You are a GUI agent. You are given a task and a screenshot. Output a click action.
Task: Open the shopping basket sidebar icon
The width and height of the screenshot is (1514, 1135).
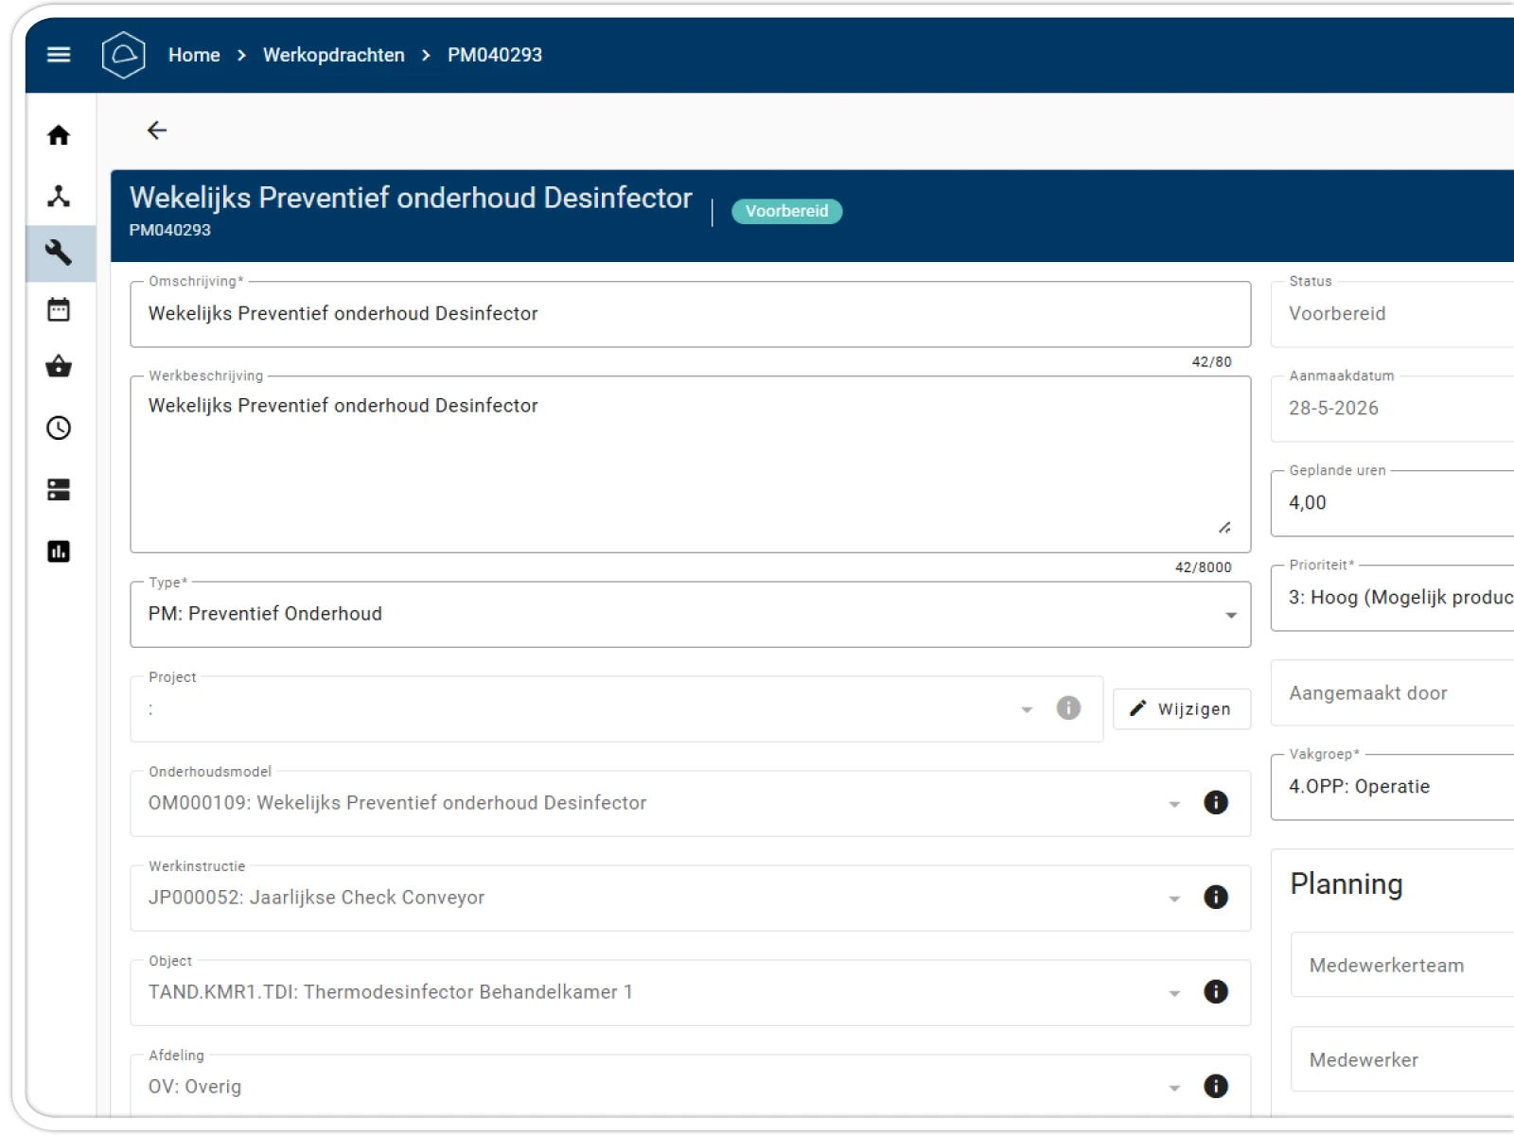(x=59, y=366)
